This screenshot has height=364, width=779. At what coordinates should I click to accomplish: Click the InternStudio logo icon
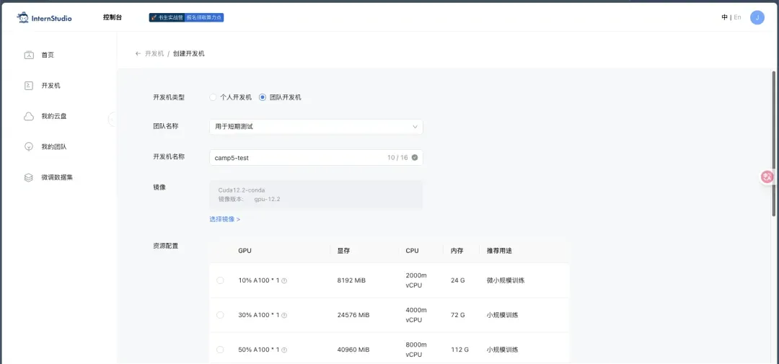(x=23, y=18)
